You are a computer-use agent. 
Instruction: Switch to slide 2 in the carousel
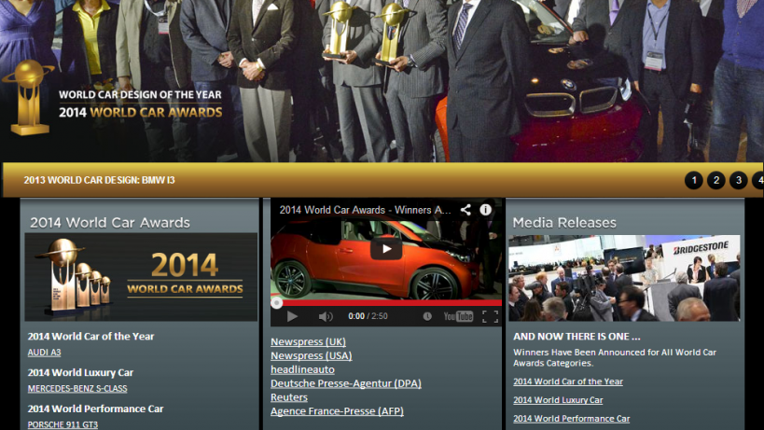click(715, 180)
